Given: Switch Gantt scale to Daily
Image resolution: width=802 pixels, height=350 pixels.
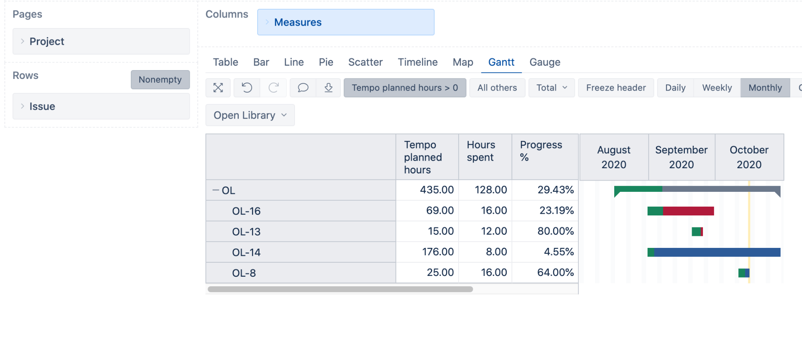Looking at the screenshot, I should click(675, 88).
